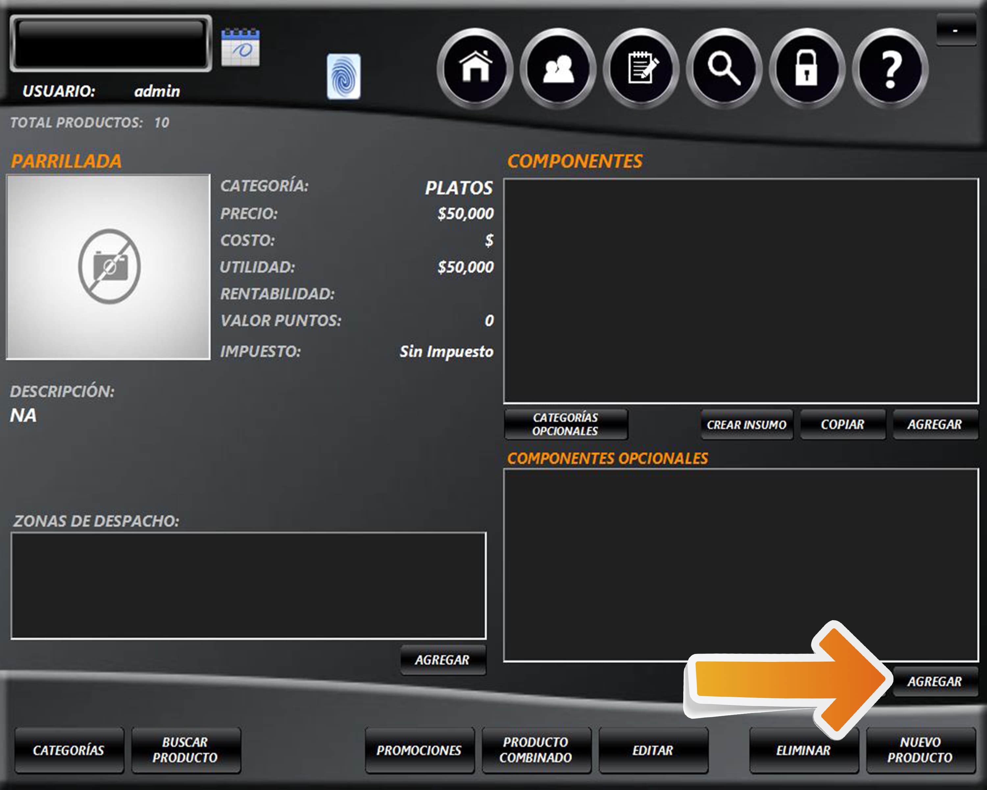Click the notepad with pencil icon
The width and height of the screenshot is (987, 790).
[641, 68]
